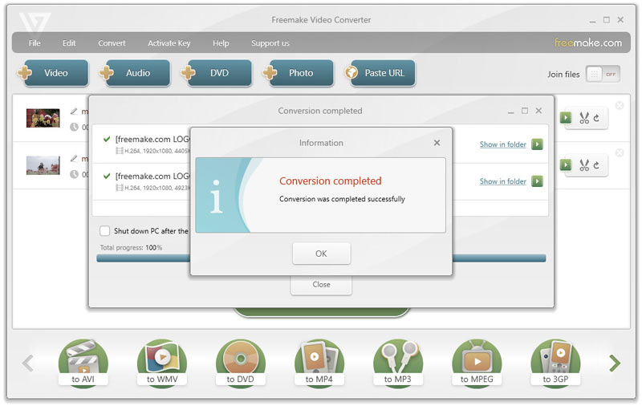Click the total progress bar

[x=321, y=258]
